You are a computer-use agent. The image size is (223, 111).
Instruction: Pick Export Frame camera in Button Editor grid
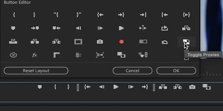(100, 42)
